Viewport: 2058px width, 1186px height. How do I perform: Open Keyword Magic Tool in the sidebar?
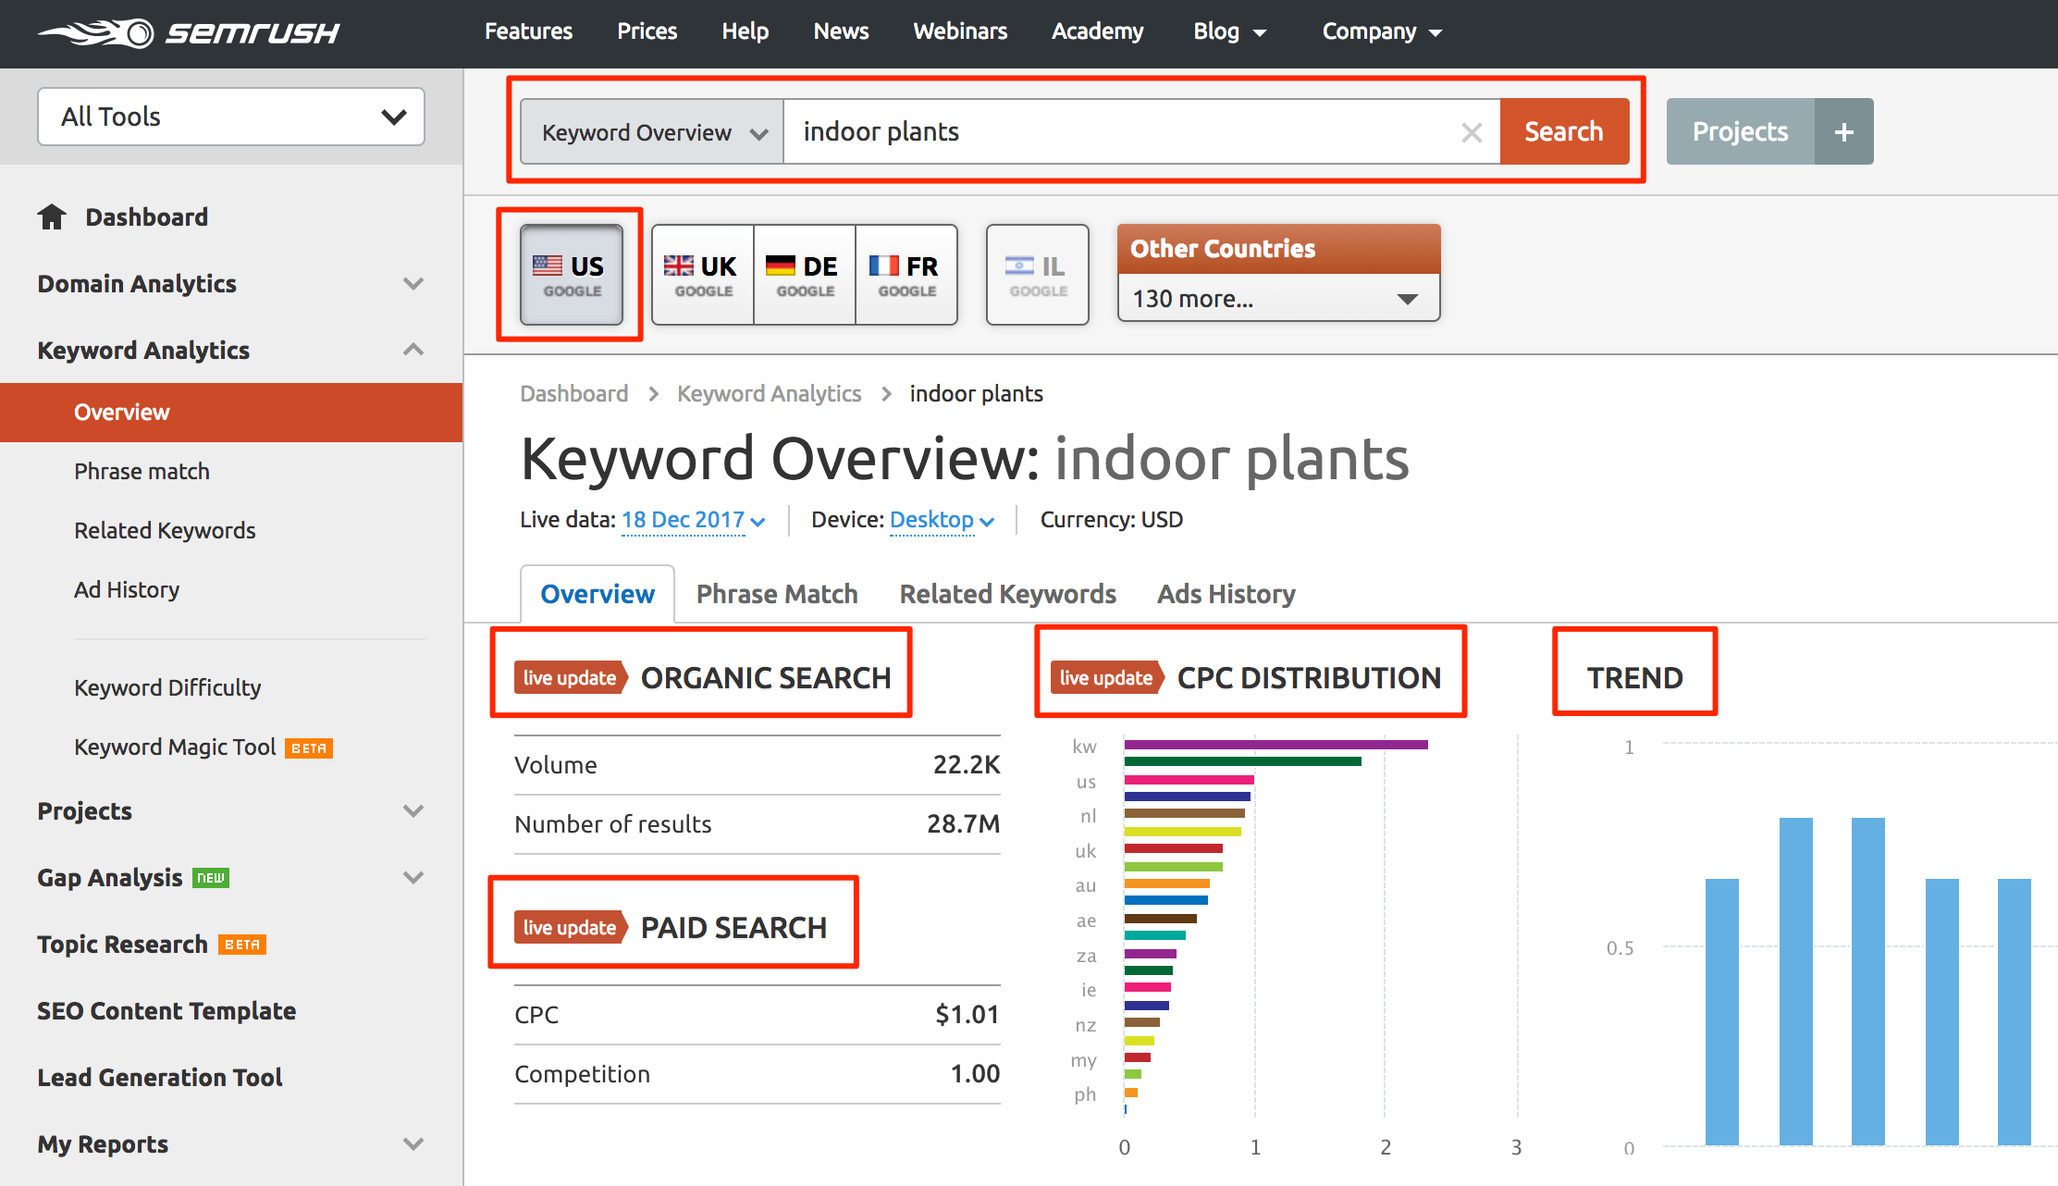[175, 747]
